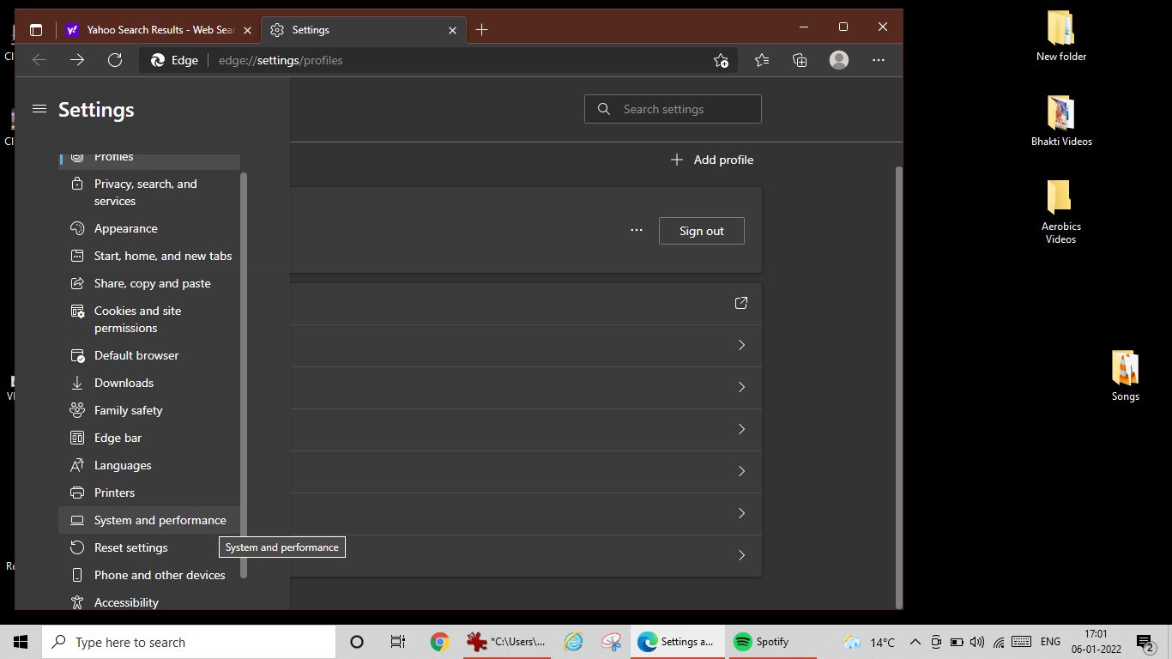1172x659 pixels.
Task: Open the Languages settings section
Action: tap(121, 465)
